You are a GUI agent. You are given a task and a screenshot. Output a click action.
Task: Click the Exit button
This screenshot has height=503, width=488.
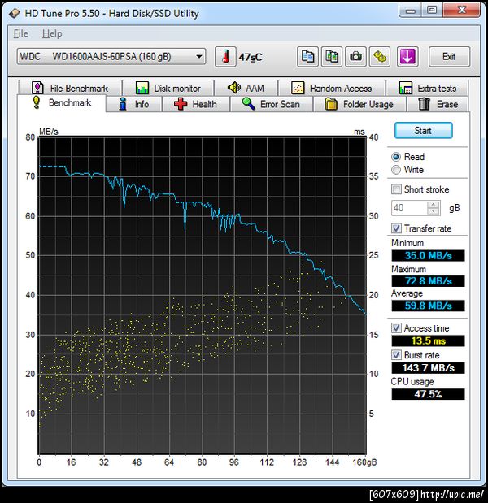(x=449, y=57)
